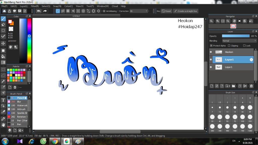The width and height of the screenshot is (258, 145).
Task: Select the Move tool
Action: click(3, 43)
